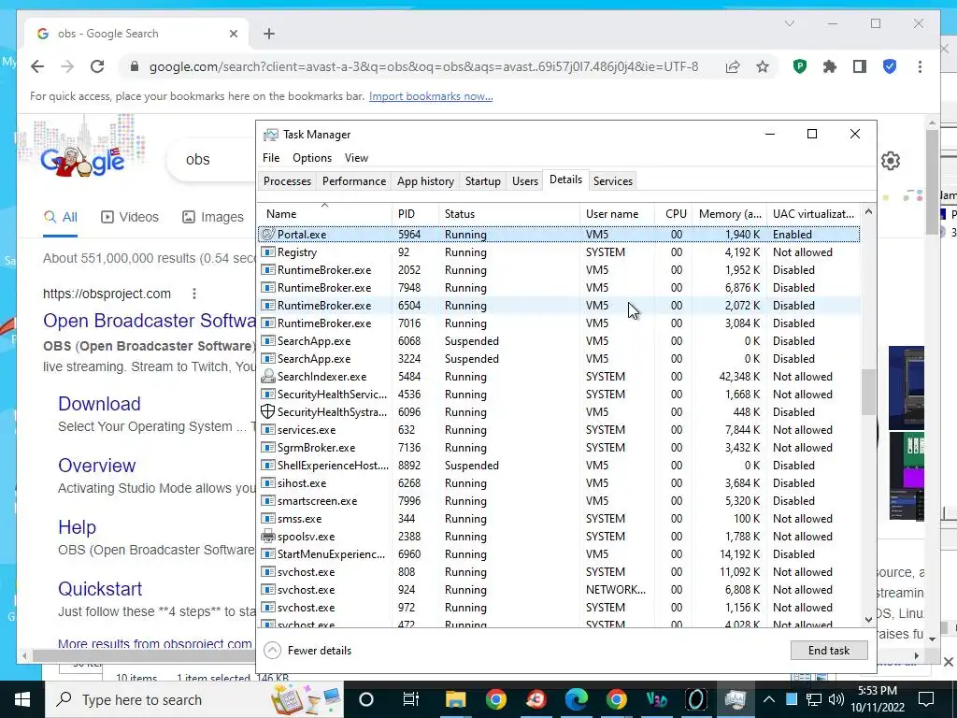Image resolution: width=957 pixels, height=718 pixels.
Task: Sort by the CPU column header
Action: [674, 214]
